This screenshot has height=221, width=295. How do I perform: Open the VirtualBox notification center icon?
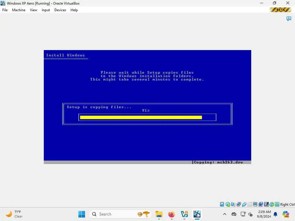pos(289,18)
